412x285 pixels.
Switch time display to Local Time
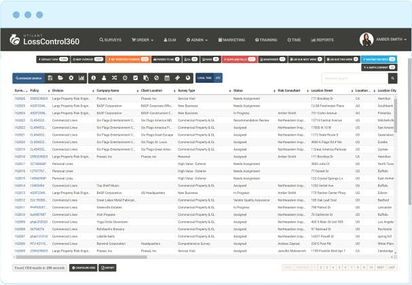coord(204,78)
